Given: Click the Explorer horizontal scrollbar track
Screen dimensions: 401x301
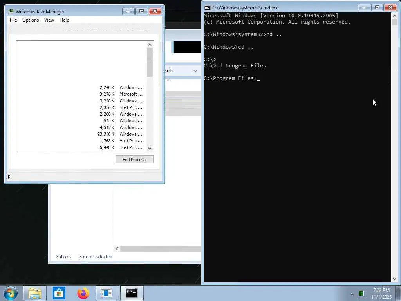Looking at the screenshot, I should click(160, 248).
